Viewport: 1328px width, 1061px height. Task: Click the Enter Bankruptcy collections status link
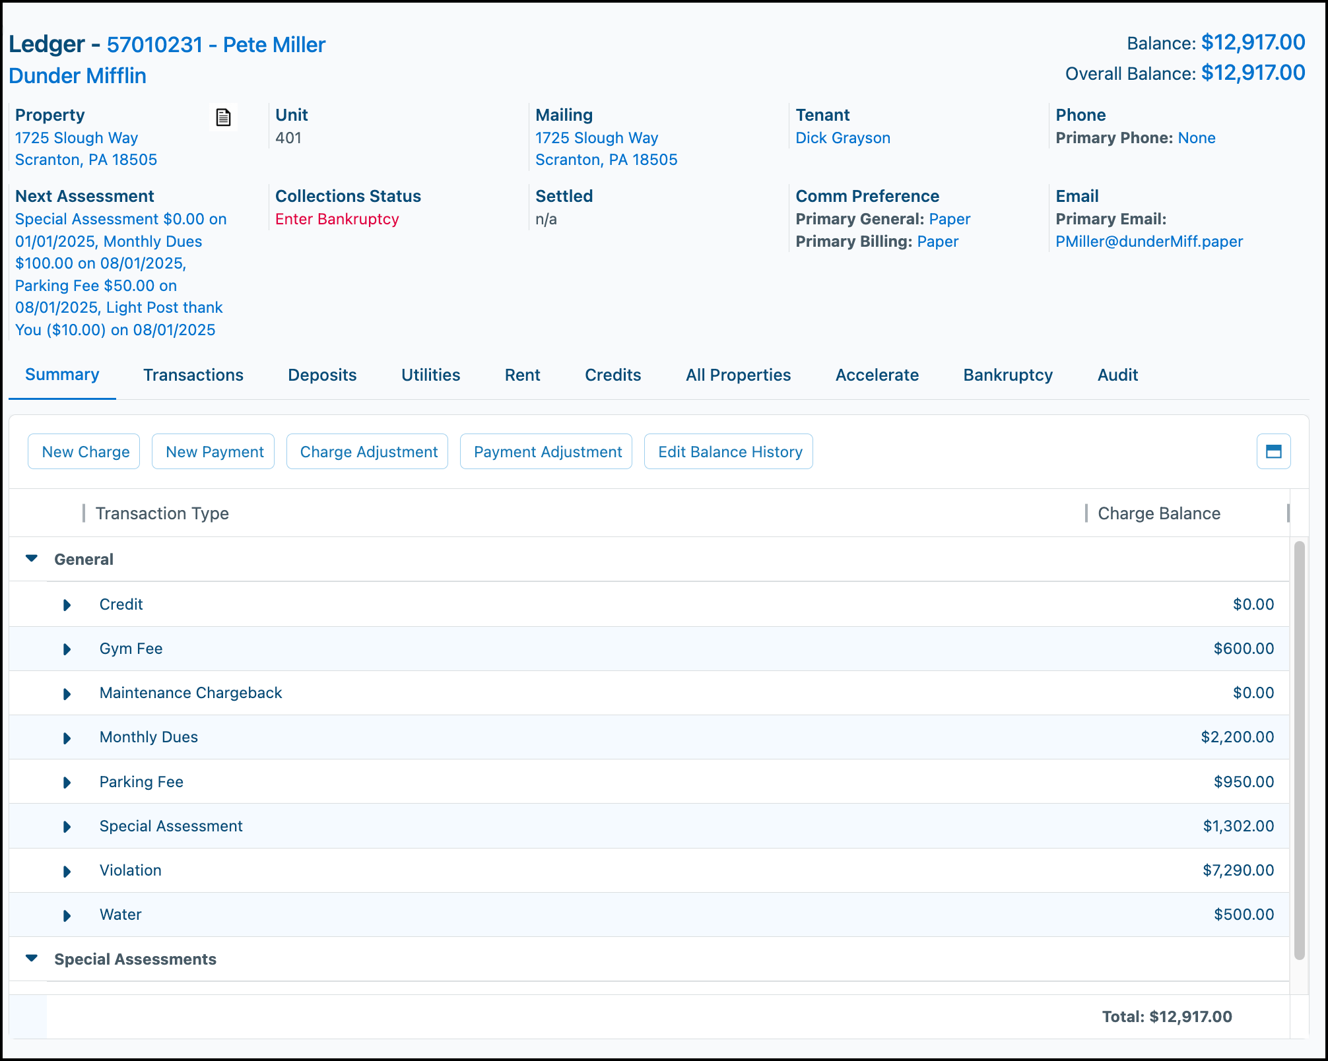pyautogui.click(x=337, y=219)
